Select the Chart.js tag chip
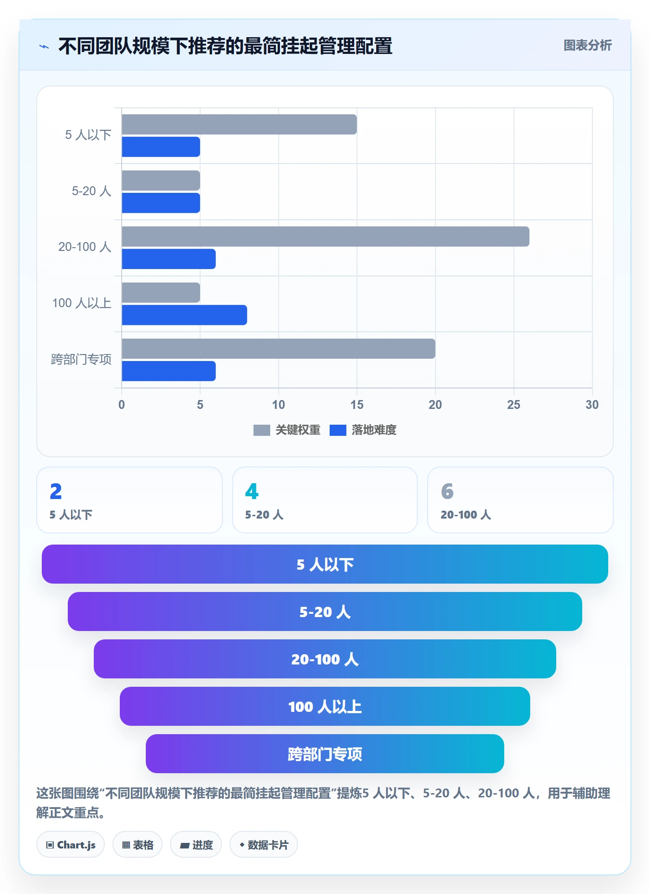Image resolution: width=650 pixels, height=894 pixels. point(71,844)
